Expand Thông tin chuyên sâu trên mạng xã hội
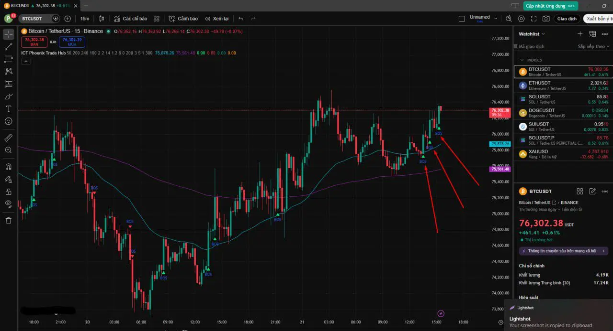The width and height of the screenshot is (613, 331). (x=563, y=251)
